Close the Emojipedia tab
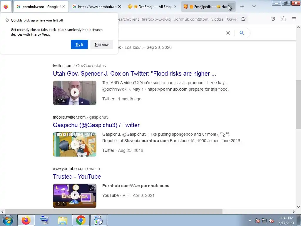301x226 pixels. click(x=231, y=6)
